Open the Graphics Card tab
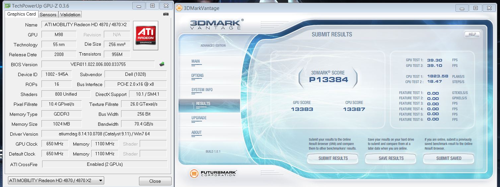 pyautogui.click(x=22, y=14)
